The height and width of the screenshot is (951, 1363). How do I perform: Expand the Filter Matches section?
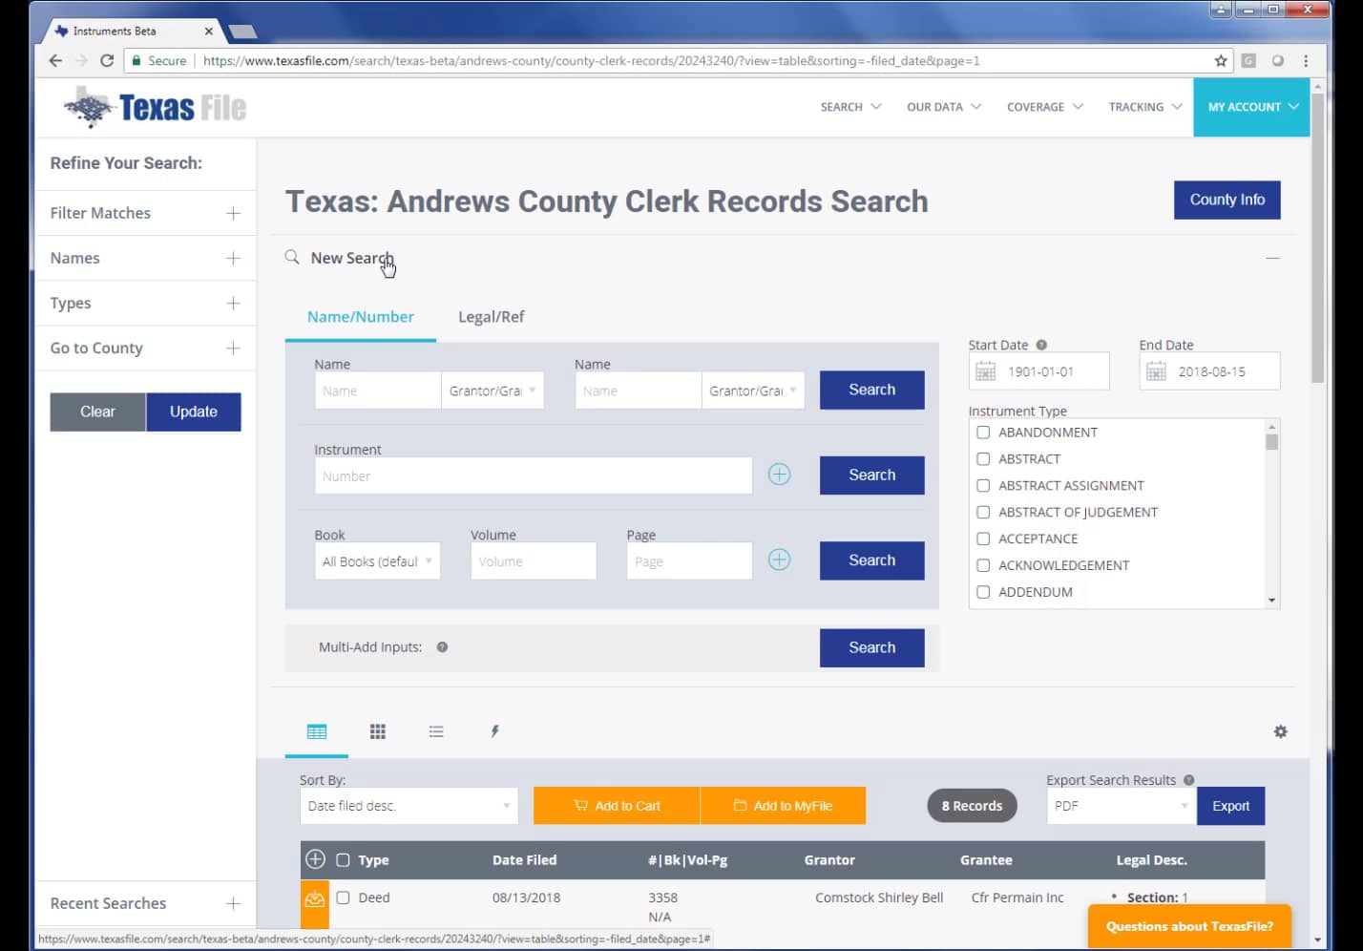pos(145,213)
